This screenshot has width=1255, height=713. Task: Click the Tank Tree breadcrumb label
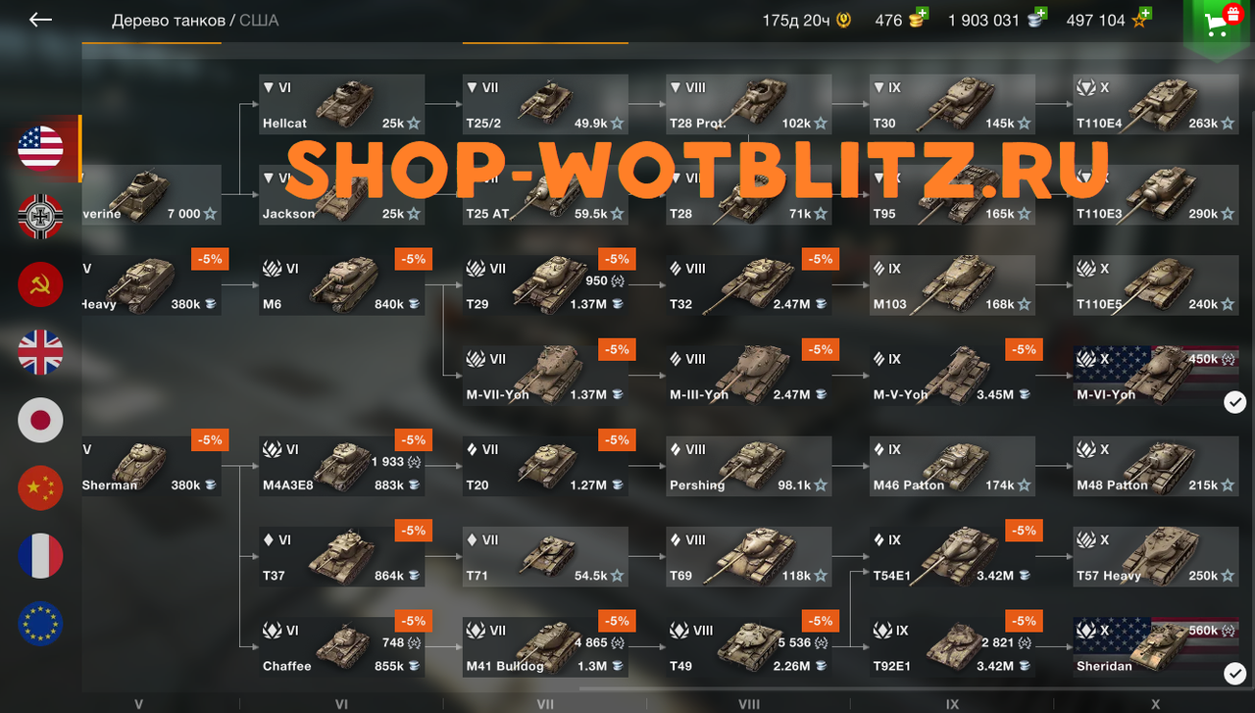[168, 21]
